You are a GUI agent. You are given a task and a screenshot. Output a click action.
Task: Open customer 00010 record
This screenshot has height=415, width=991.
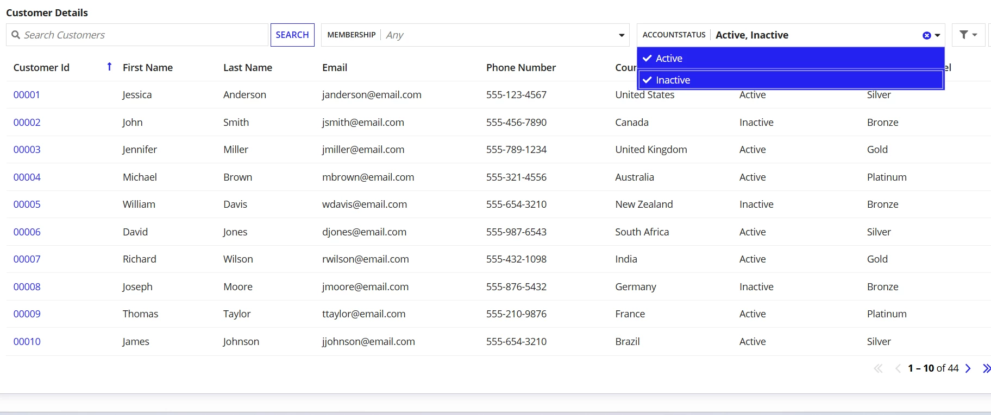point(27,341)
